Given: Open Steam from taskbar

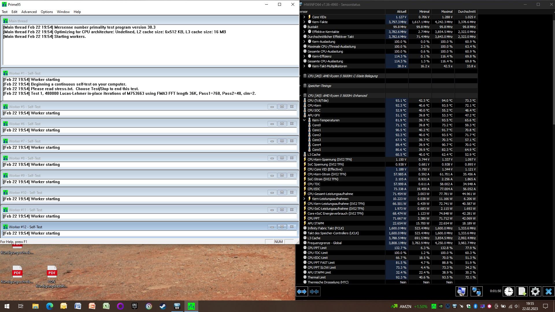Looking at the screenshot, I should [x=163, y=306].
